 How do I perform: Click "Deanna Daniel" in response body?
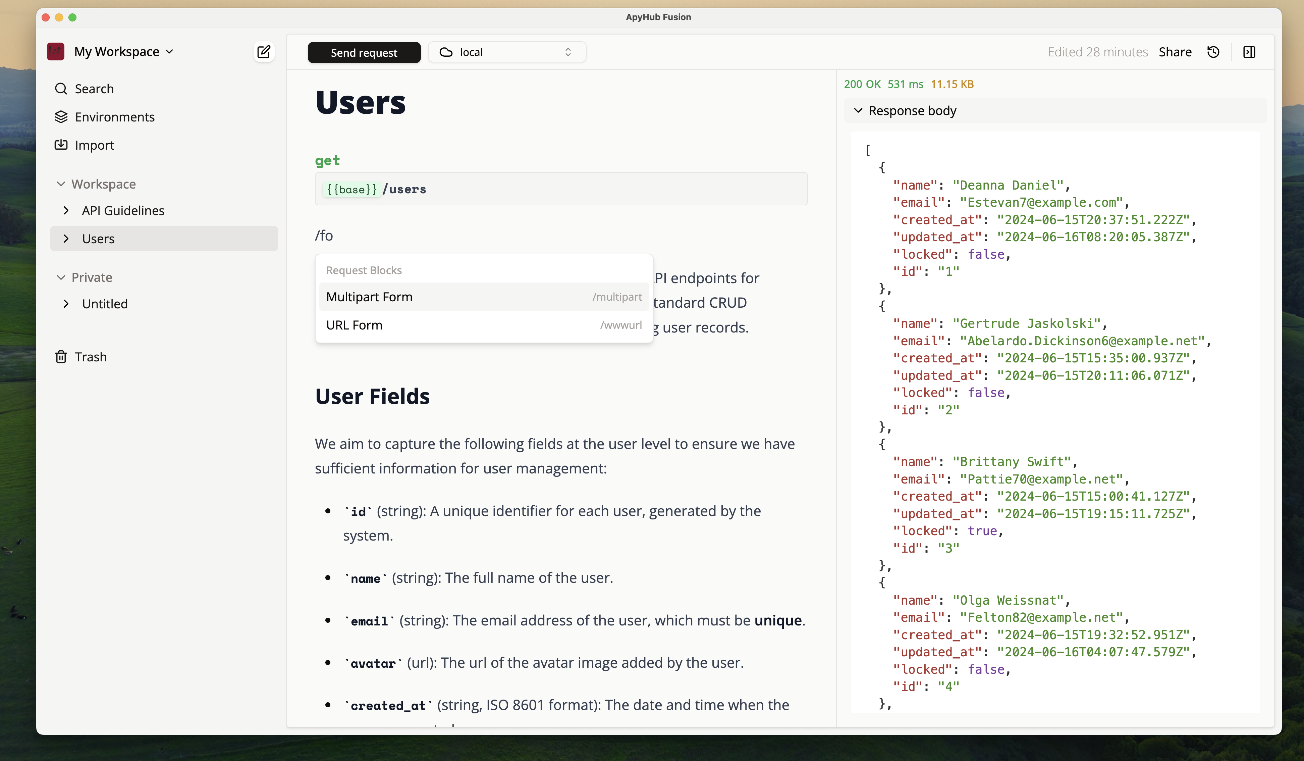point(1008,185)
